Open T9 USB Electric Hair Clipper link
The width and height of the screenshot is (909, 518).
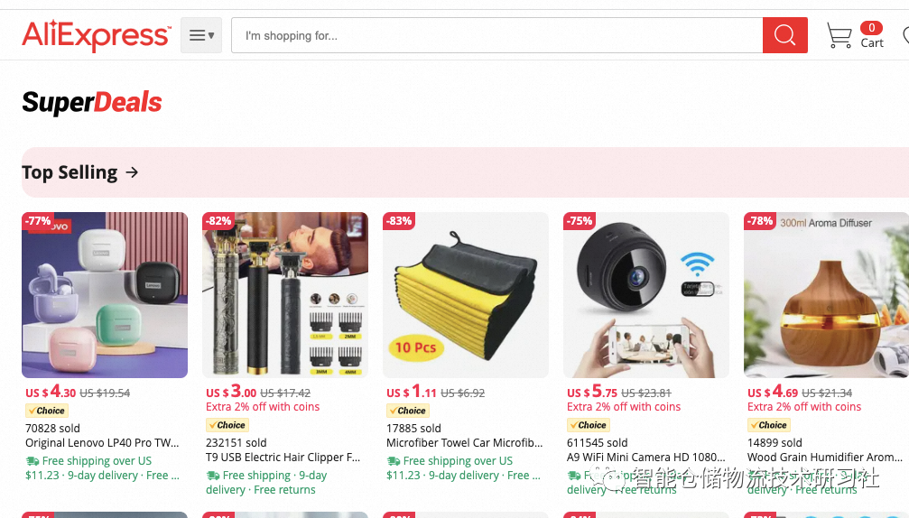pos(283,458)
